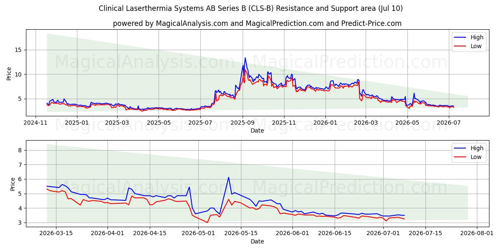Viewport: 502px width, 251px height.
Task: Click 'Low' in the bottom chart legend
Action: (x=476, y=157)
